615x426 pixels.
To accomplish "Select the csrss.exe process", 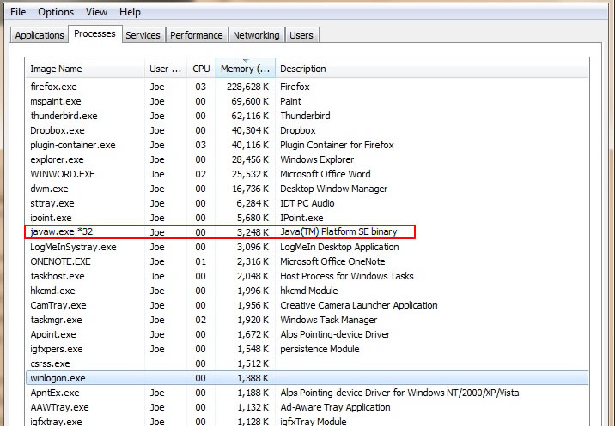I will 307,363.
